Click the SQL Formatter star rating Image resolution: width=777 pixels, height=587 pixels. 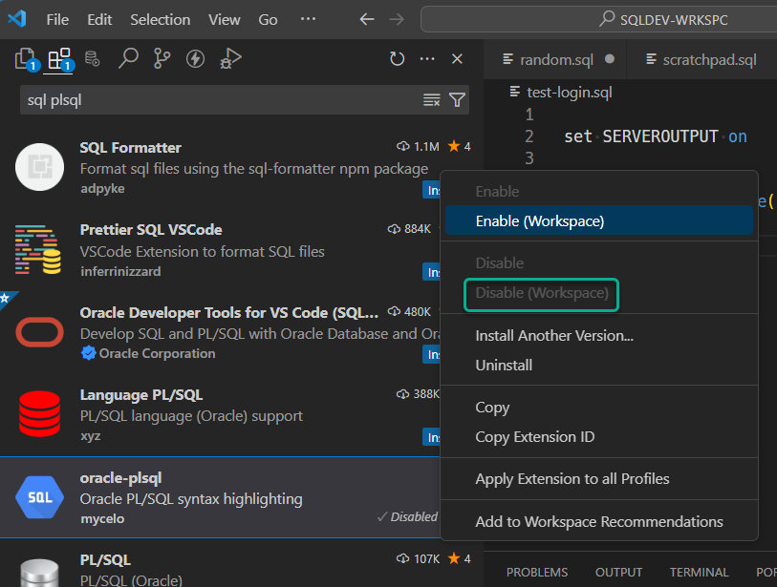[460, 146]
